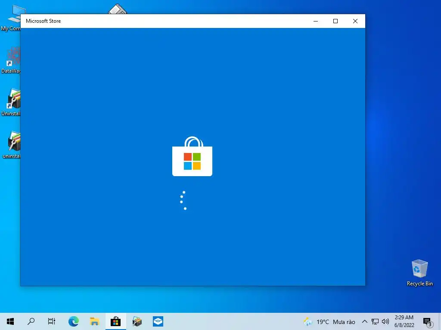Click the weather widget icon
Viewport: 441px width, 330px height.
click(308, 321)
